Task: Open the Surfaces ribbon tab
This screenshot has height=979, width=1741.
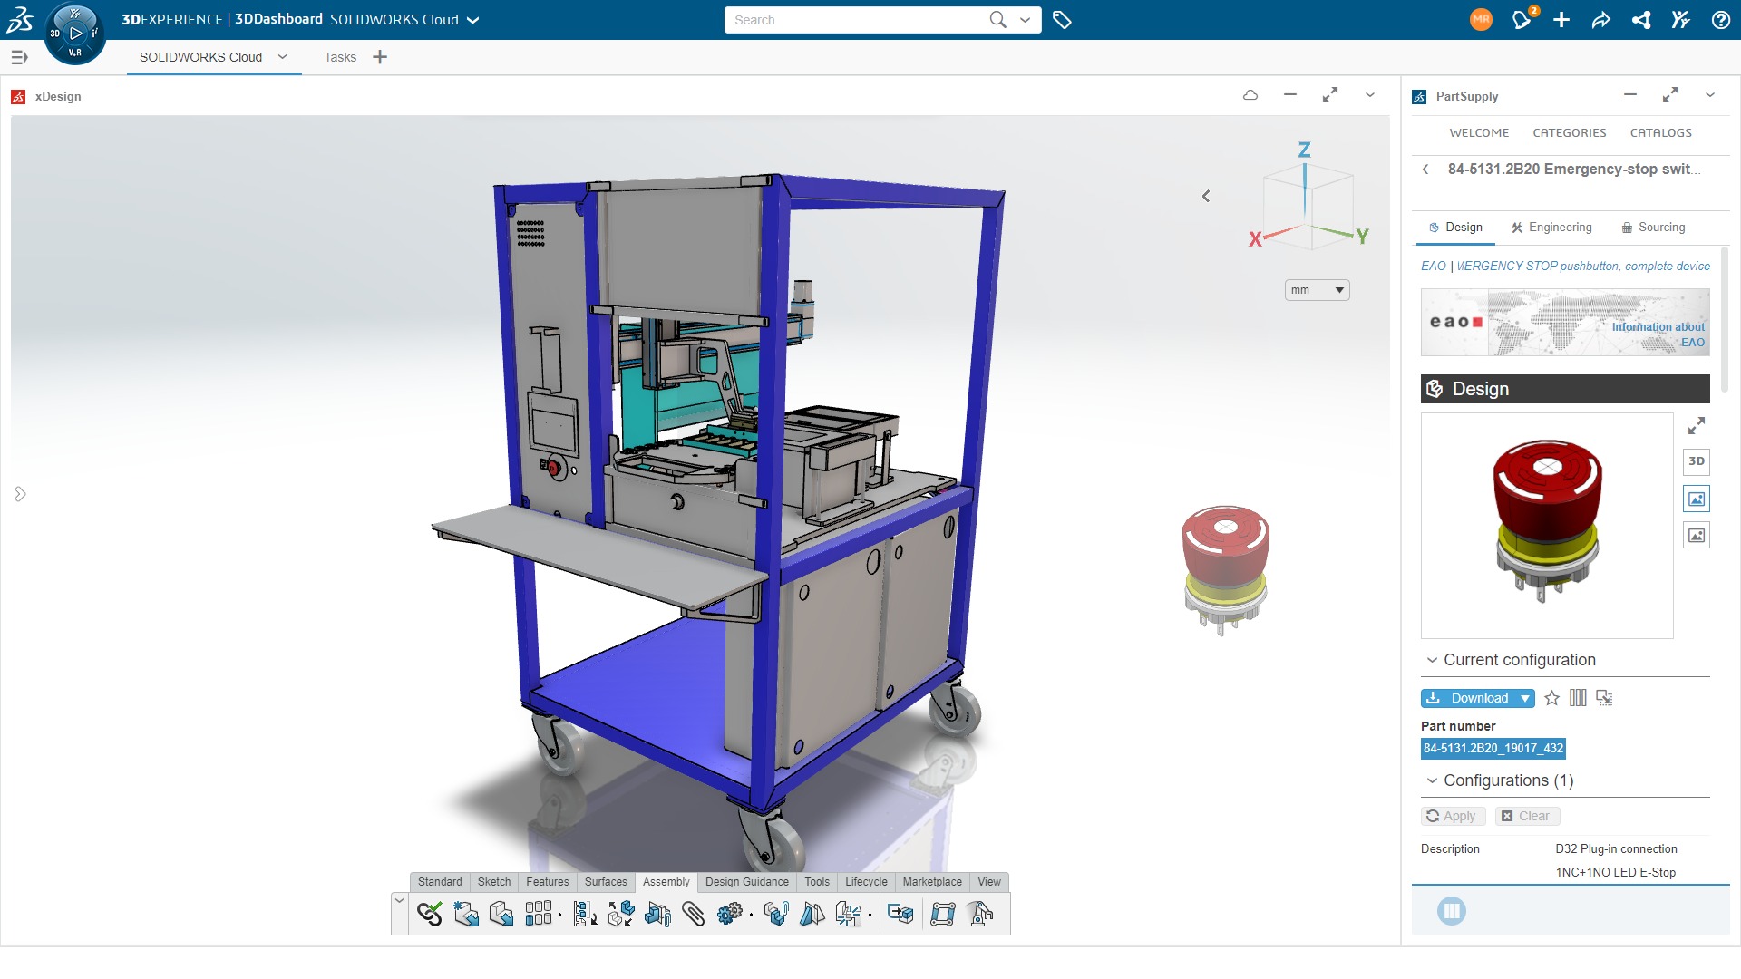Action: tap(605, 881)
